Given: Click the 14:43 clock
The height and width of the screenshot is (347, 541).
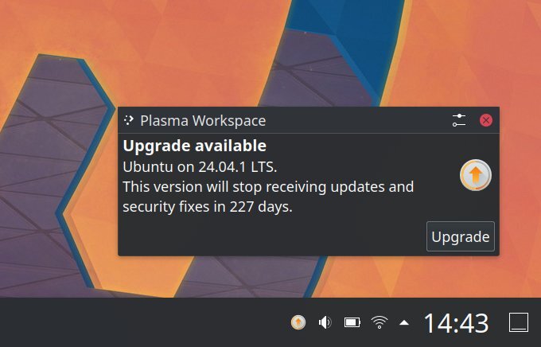Looking at the screenshot, I should coord(456,323).
